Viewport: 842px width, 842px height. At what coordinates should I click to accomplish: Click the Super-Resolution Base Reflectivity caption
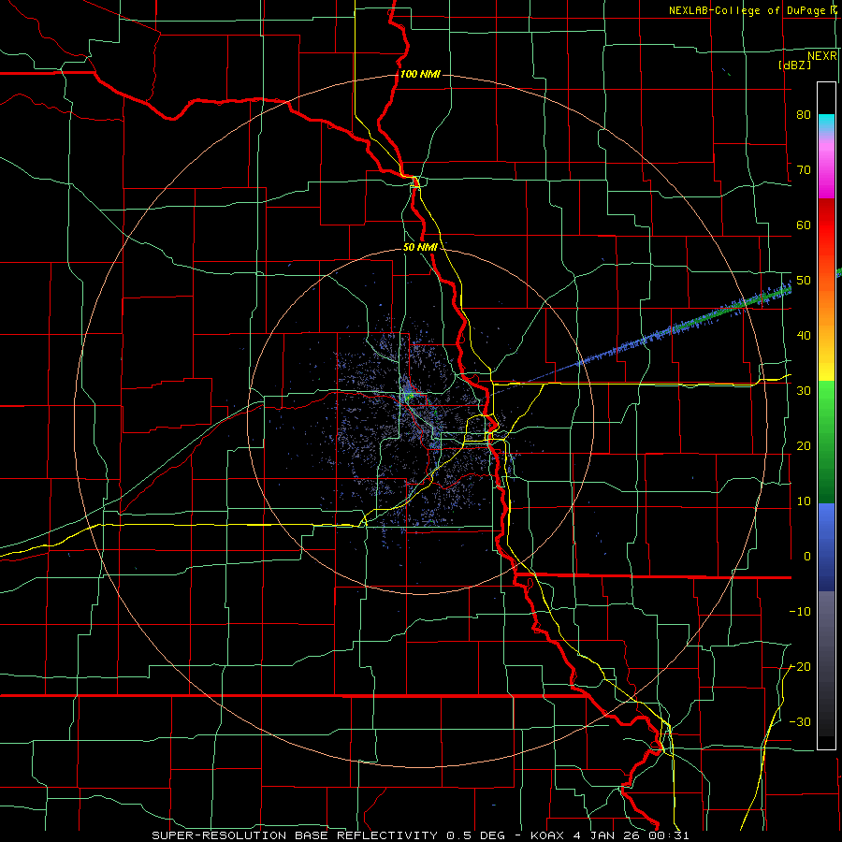(x=420, y=835)
